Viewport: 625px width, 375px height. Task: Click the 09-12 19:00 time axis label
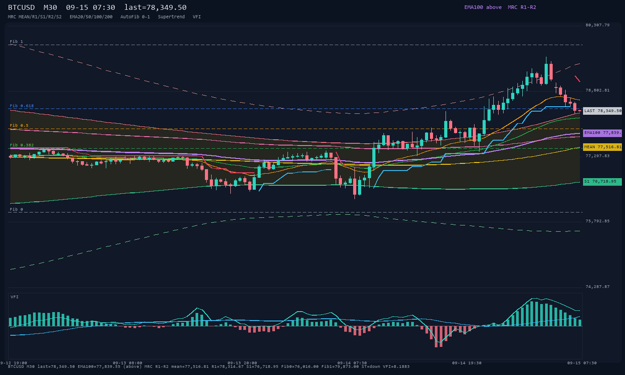point(13,363)
